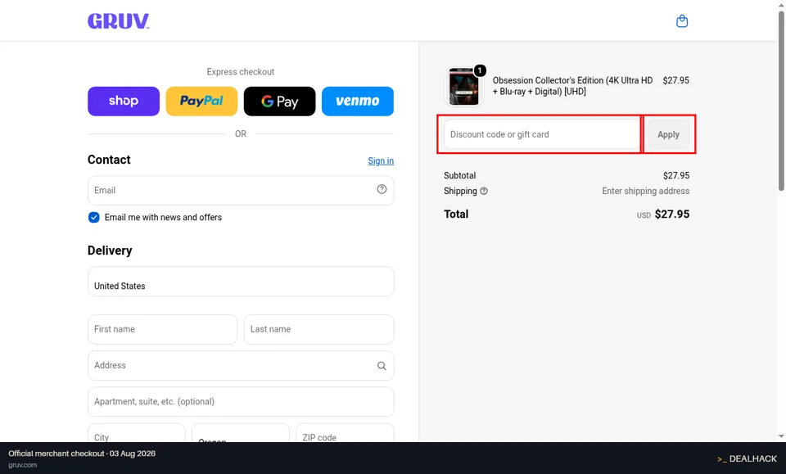Focus the Address field
This screenshot has height=474, width=786.
[x=241, y=366]
